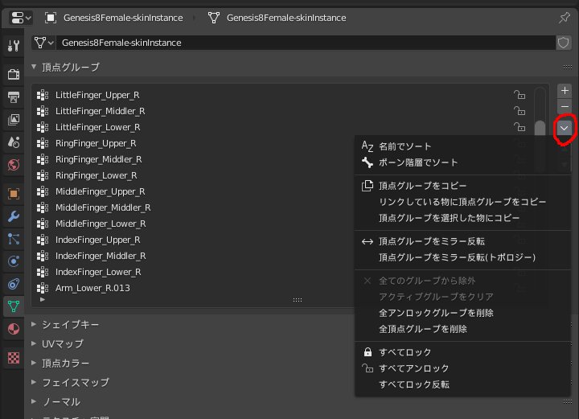This screenshot has height=419, width=579.
Task: Open the Texture properties checker tab
Action: click(14, 358)
